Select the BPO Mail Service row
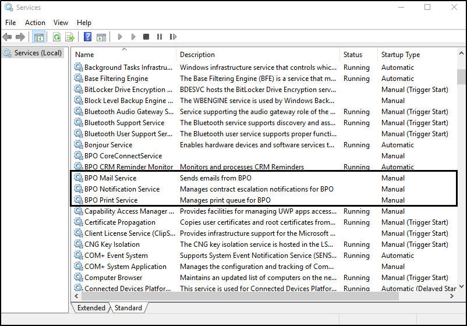 [x=110, y=178]
